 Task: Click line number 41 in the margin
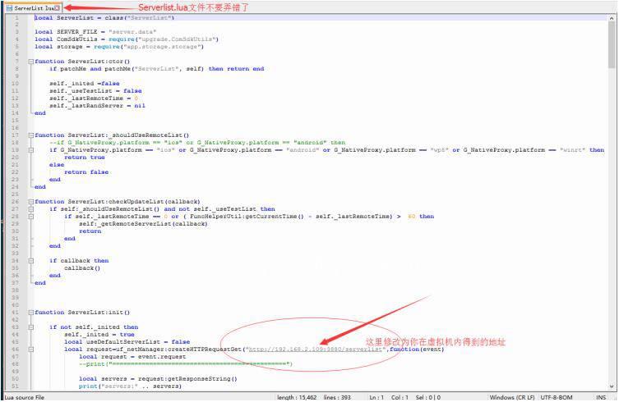click(16, 313)
